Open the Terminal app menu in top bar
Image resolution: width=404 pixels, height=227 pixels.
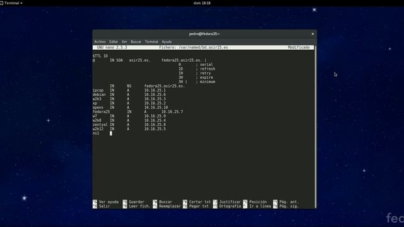point(11,3)
